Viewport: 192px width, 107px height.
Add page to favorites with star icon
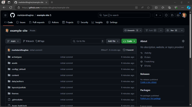click(x=148, y=8)
